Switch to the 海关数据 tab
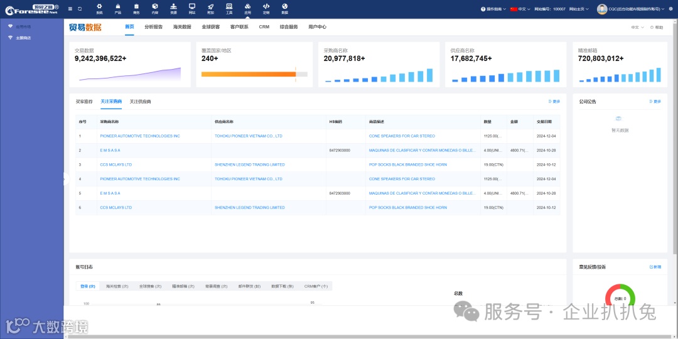Image resolution: width=678 pixels, height=339 pixels. (x=181, y=27)
